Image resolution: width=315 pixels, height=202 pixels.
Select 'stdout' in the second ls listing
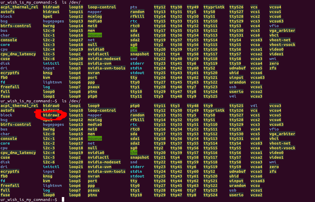click(x=137, y=176)
